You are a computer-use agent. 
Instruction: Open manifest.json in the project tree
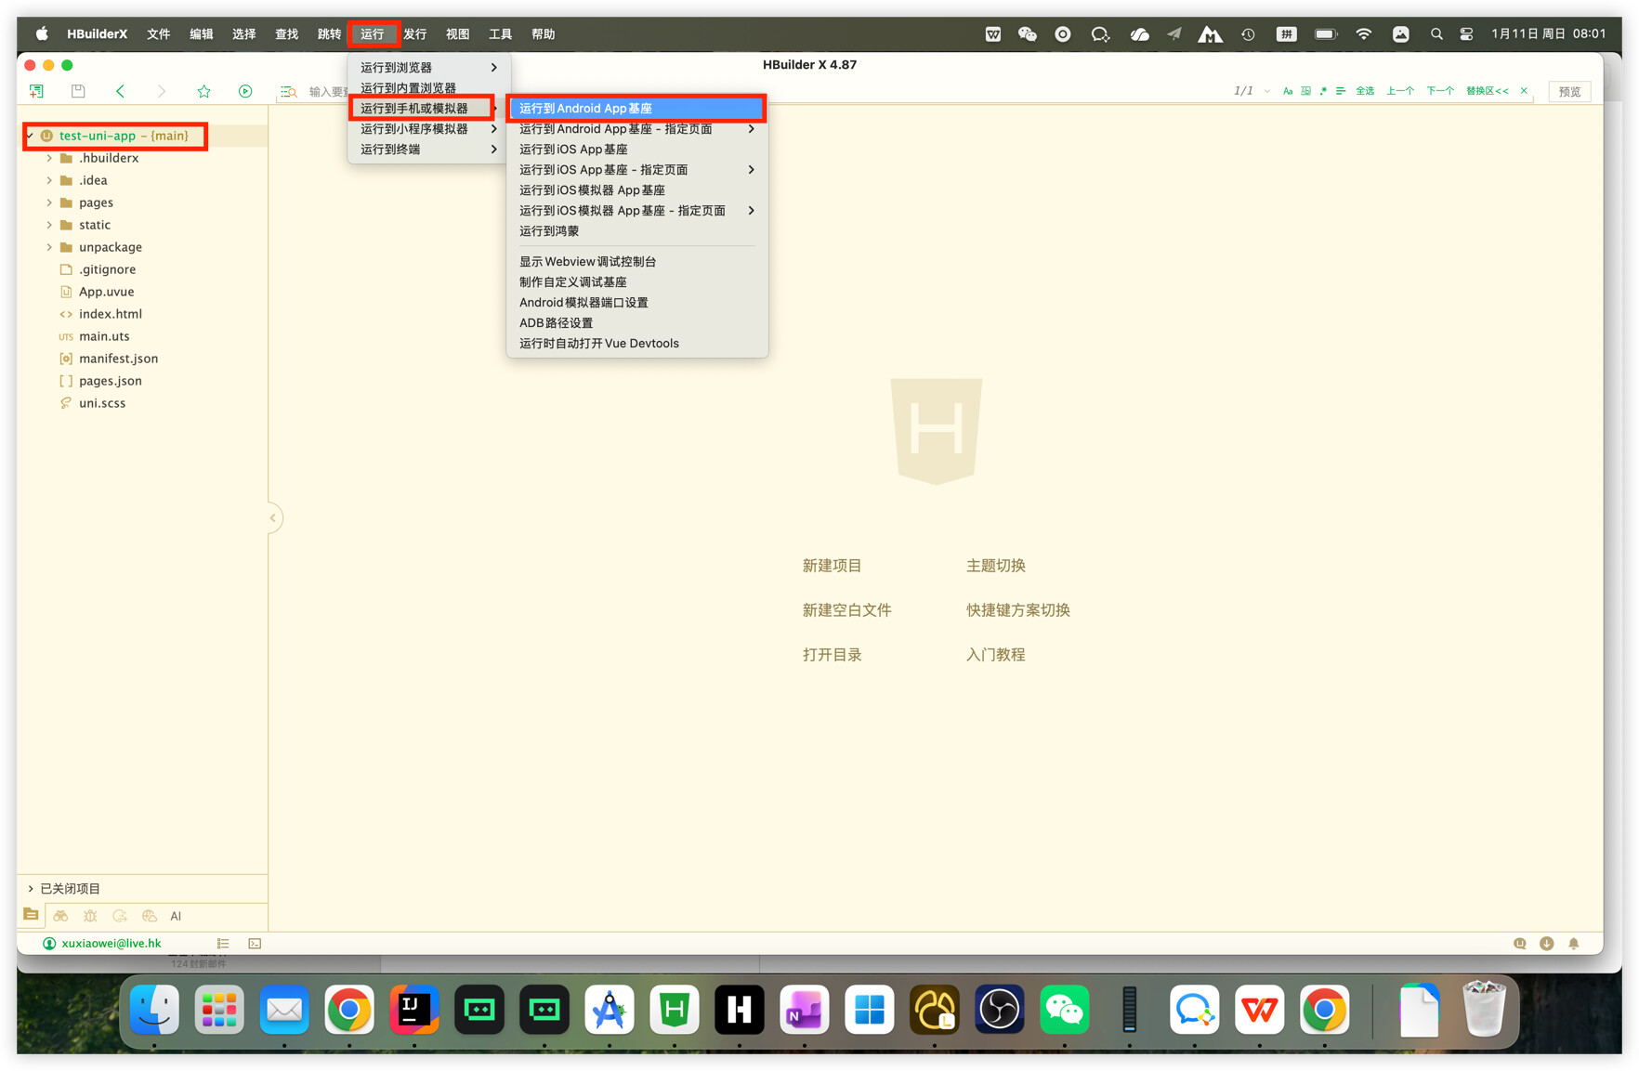tap(118, 359)
